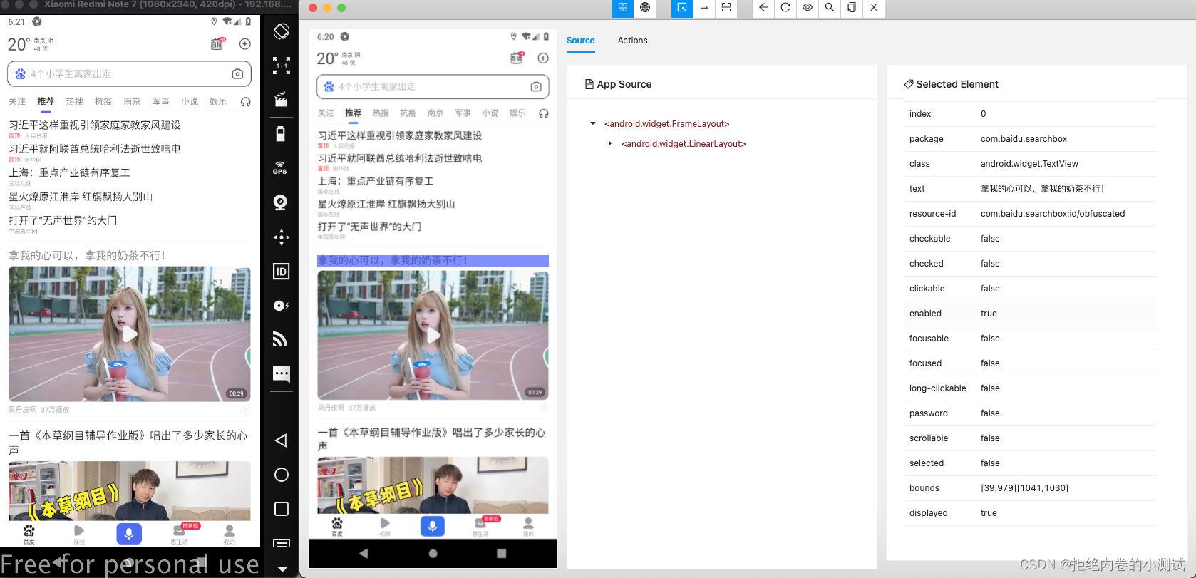This screenshot has height=578, width=1196.
Task: Open emulator network RSS-style widget
Action: coord(280,339)
